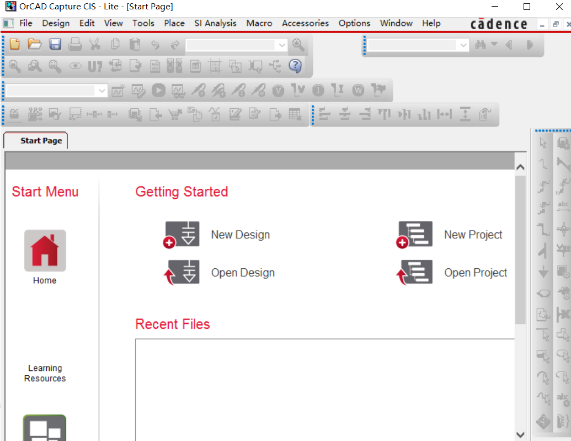Open the search text combo box dropdown

(x=463, y=45)
